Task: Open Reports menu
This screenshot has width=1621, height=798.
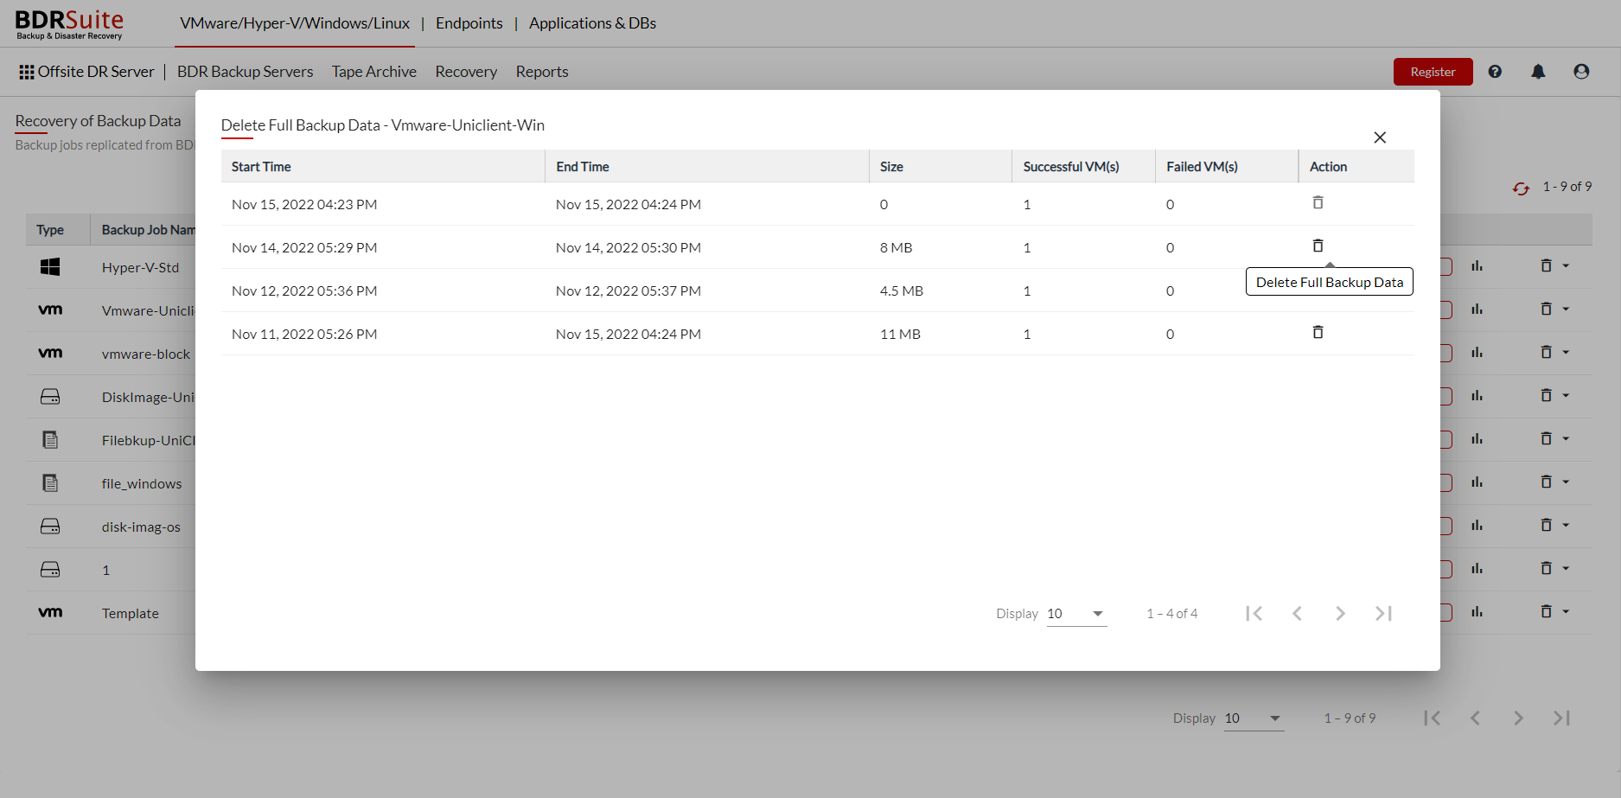Action: [x=542, y=72]
